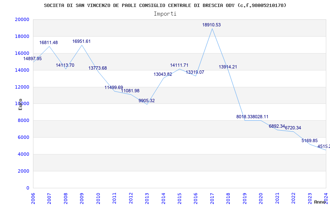Click the x-axis year 2013
The image size is (330, 206).
tap(147, 198)
